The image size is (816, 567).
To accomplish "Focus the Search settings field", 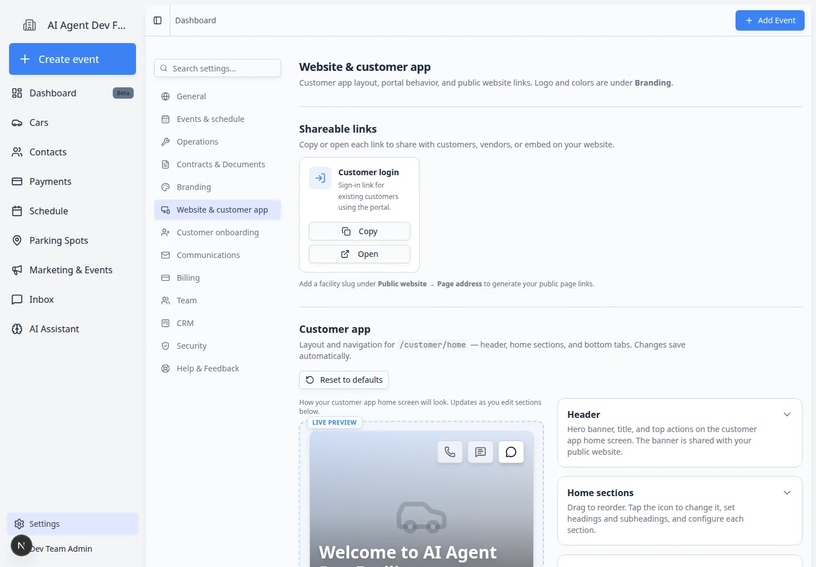I will point(218,68).
